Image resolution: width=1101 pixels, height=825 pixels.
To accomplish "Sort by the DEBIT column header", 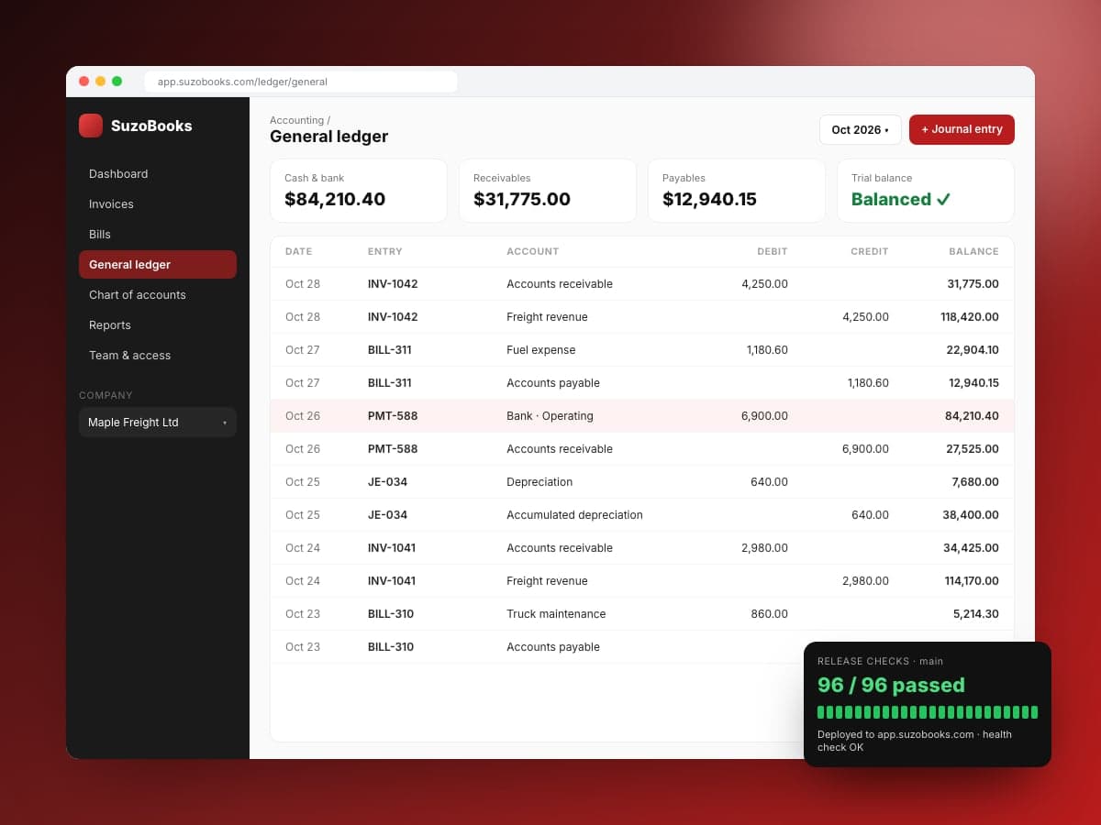I will pyautogui.click(x=773, y=251).
